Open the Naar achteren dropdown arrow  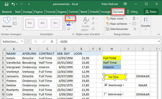130,24
